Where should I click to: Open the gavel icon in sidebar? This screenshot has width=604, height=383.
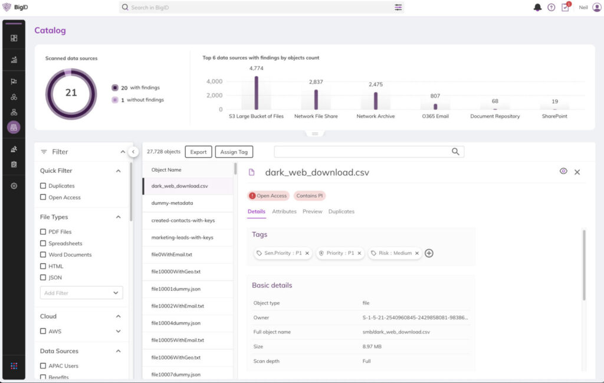(14, 149)
